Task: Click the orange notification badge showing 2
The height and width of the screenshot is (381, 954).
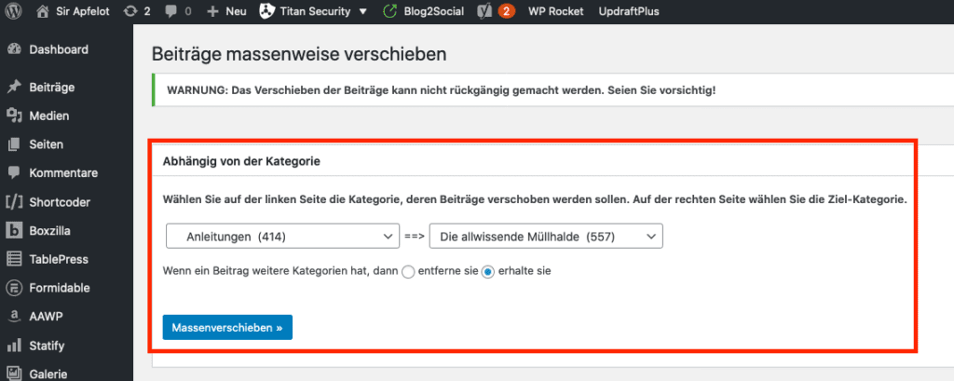Action: 506,11
